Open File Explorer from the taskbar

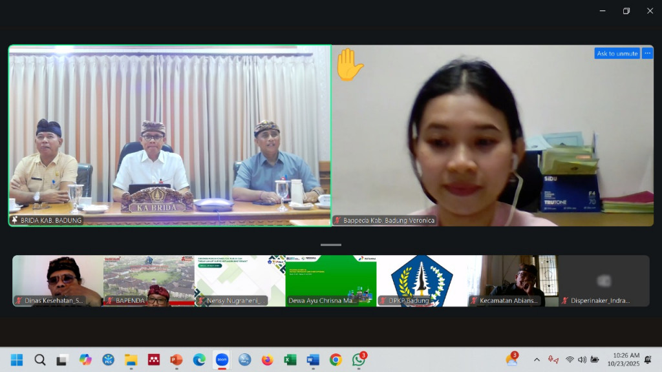[131, 360]
